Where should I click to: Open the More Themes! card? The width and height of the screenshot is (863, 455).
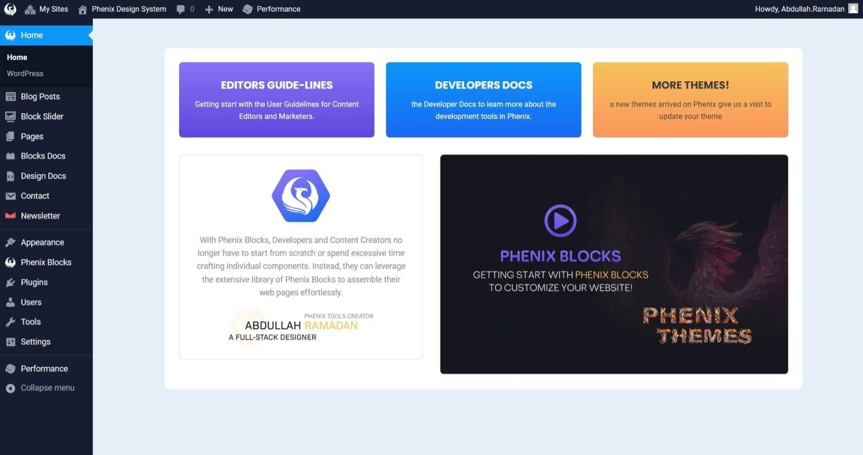tap(690, 100)
